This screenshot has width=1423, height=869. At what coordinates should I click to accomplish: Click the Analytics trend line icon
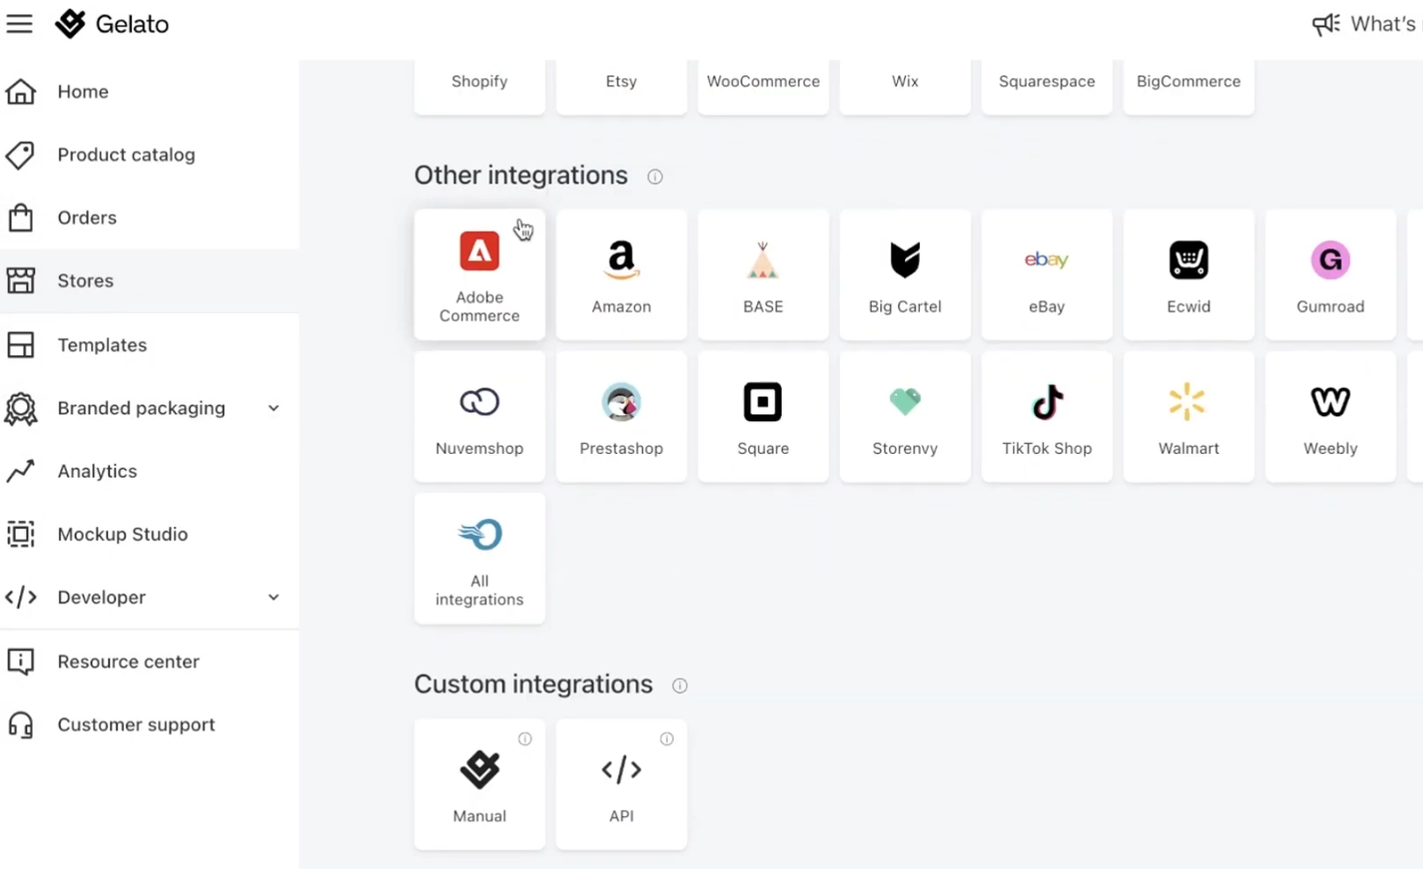click(21, 471)
